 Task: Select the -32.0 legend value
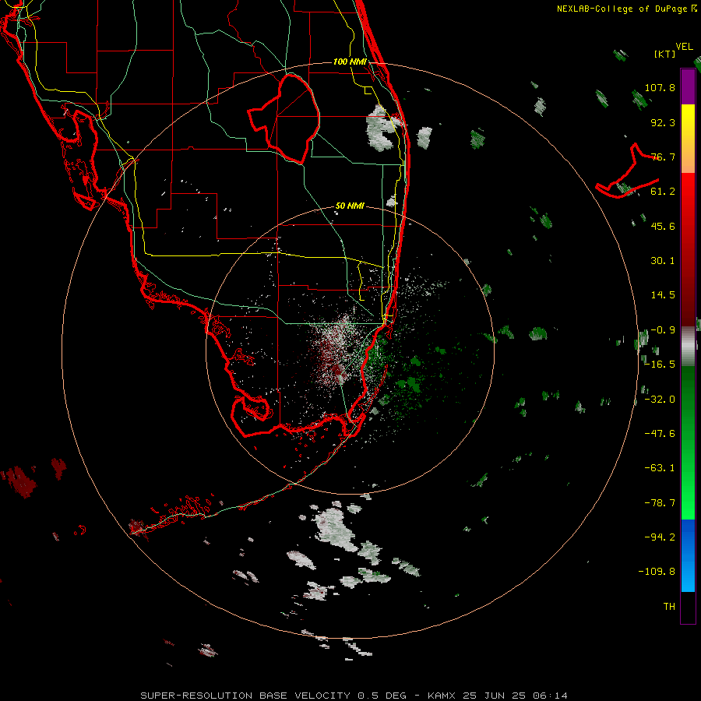660,400
